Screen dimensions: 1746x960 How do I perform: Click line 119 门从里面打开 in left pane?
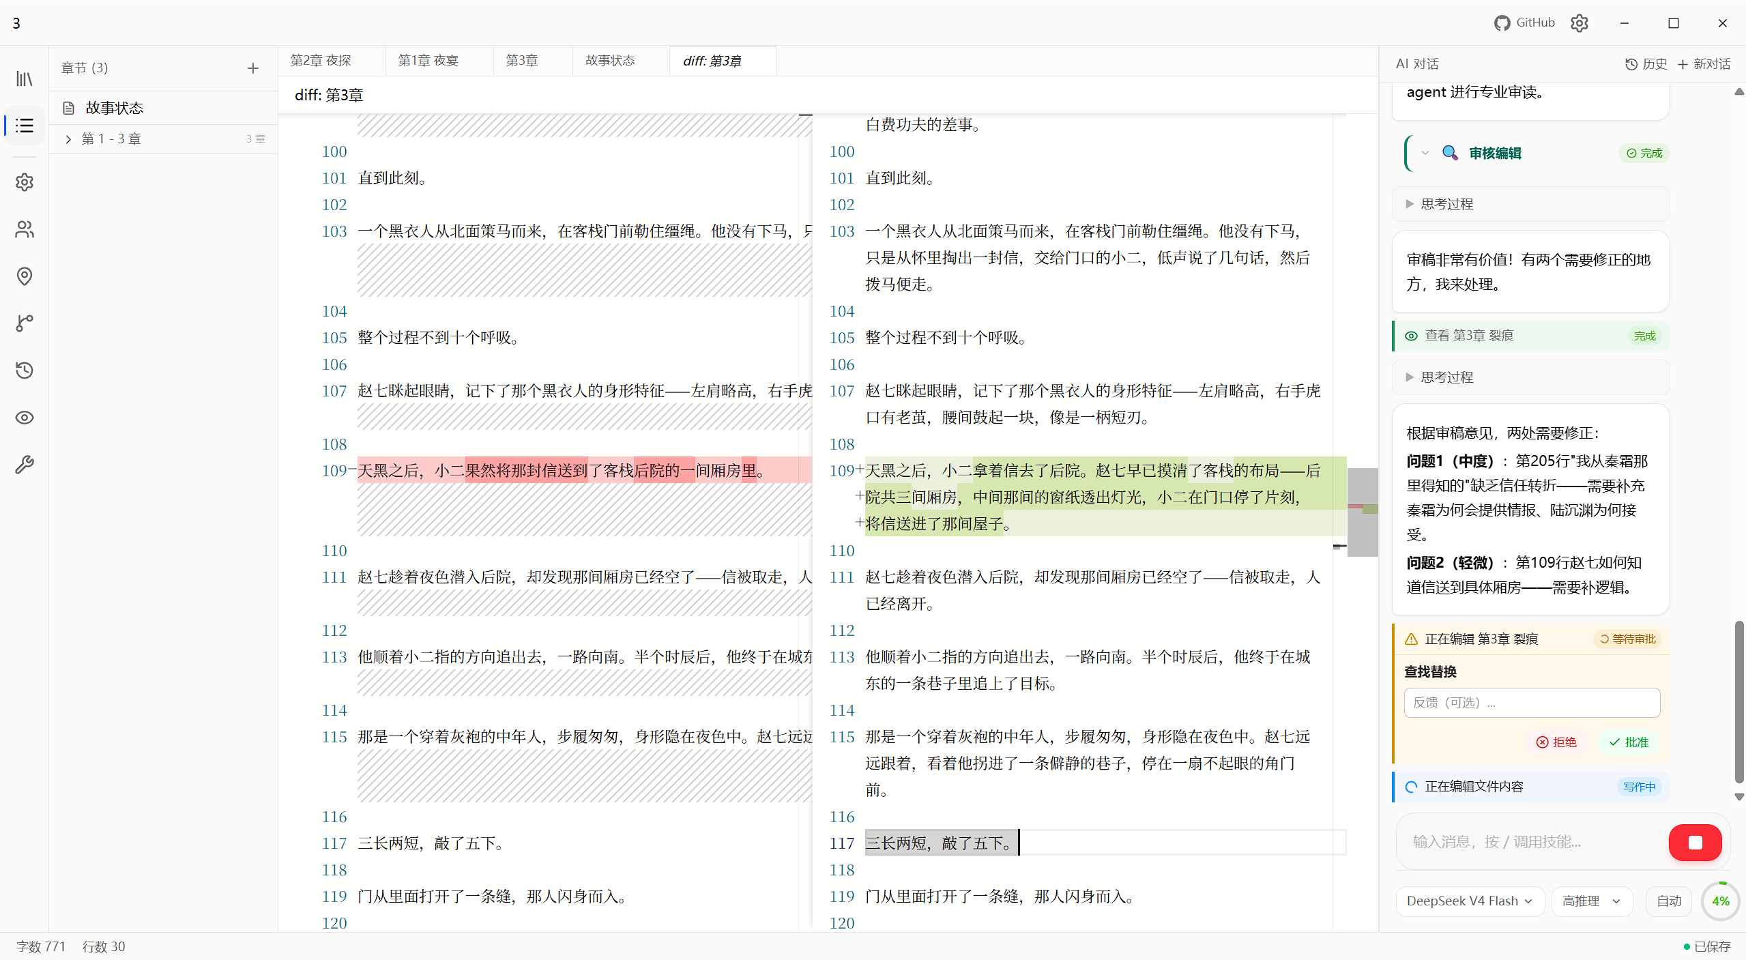(493, 897)
